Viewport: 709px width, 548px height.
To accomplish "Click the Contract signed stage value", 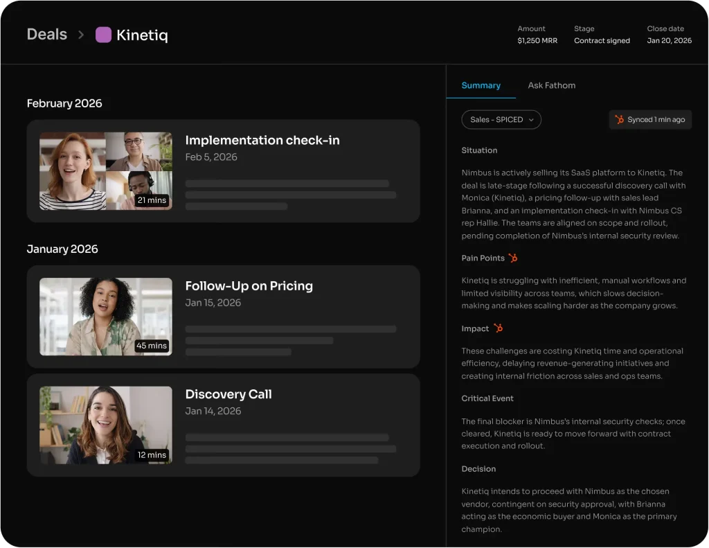I will tap(602, 41).
